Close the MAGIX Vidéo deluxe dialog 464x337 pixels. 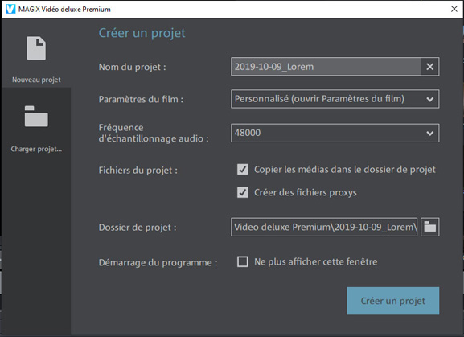coord(454,9)
